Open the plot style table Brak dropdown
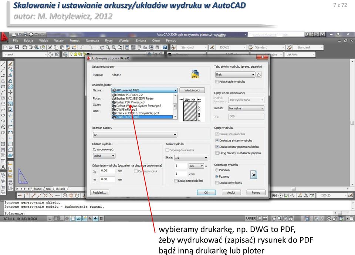355x255 pixels. pyautogui.click(x=235, y=74)
